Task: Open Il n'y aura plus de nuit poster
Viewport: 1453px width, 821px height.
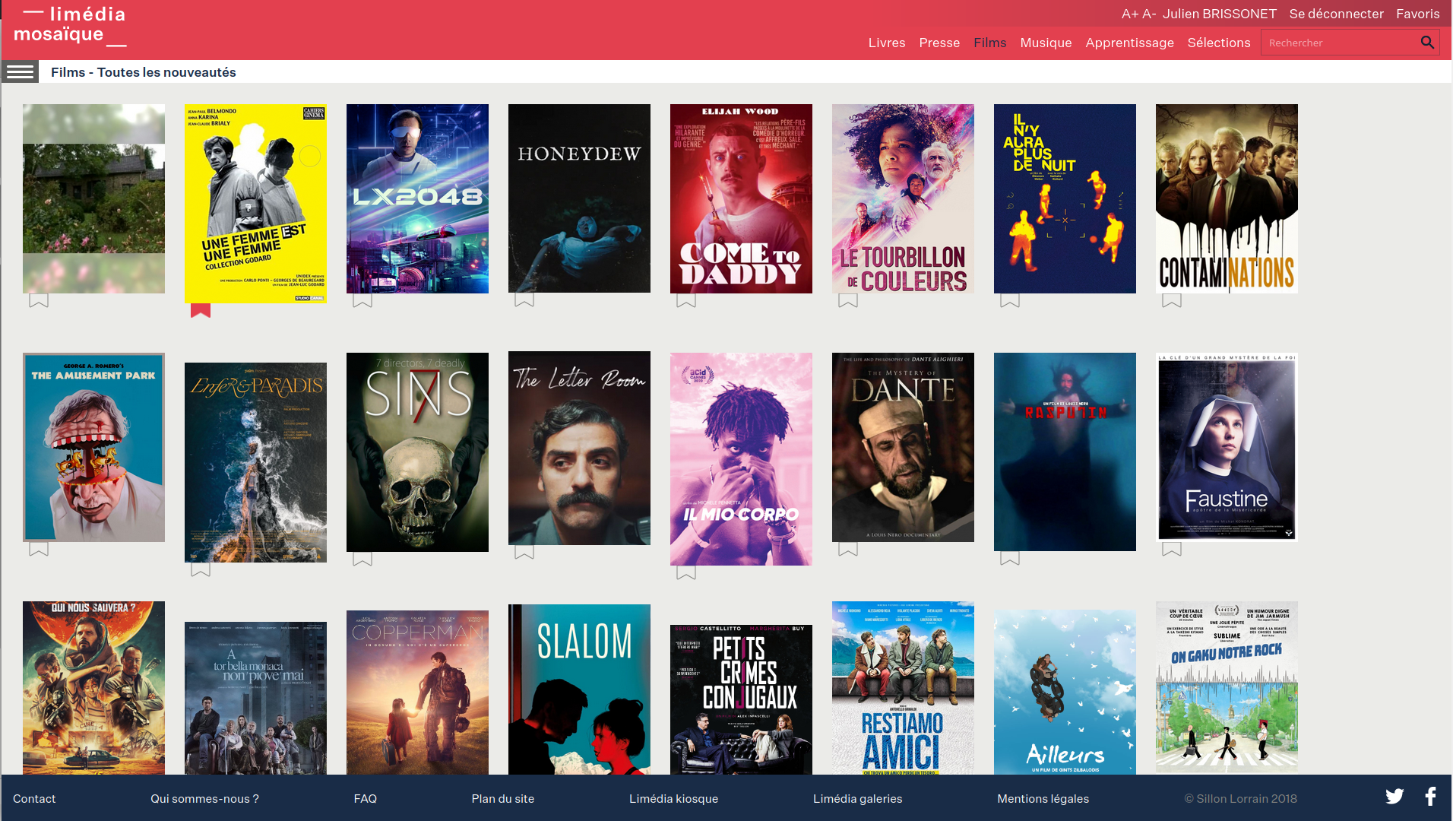Action: click(1065, 198)
